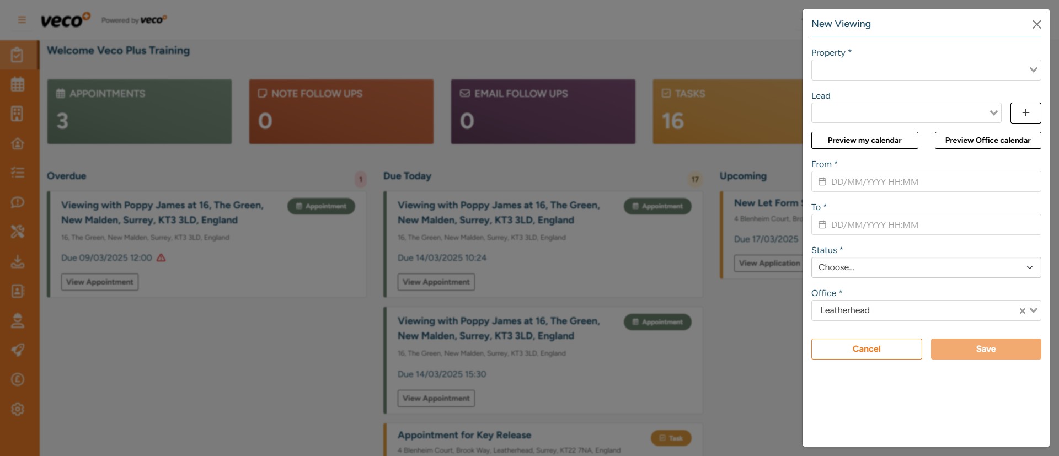Click the veco logo in the header
The image size is (1059, 456).
pyautogui.click(x=65, y=20)
